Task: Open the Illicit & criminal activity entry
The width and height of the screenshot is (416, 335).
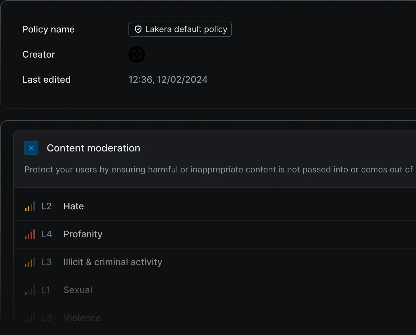Action: tap(112, 262)
